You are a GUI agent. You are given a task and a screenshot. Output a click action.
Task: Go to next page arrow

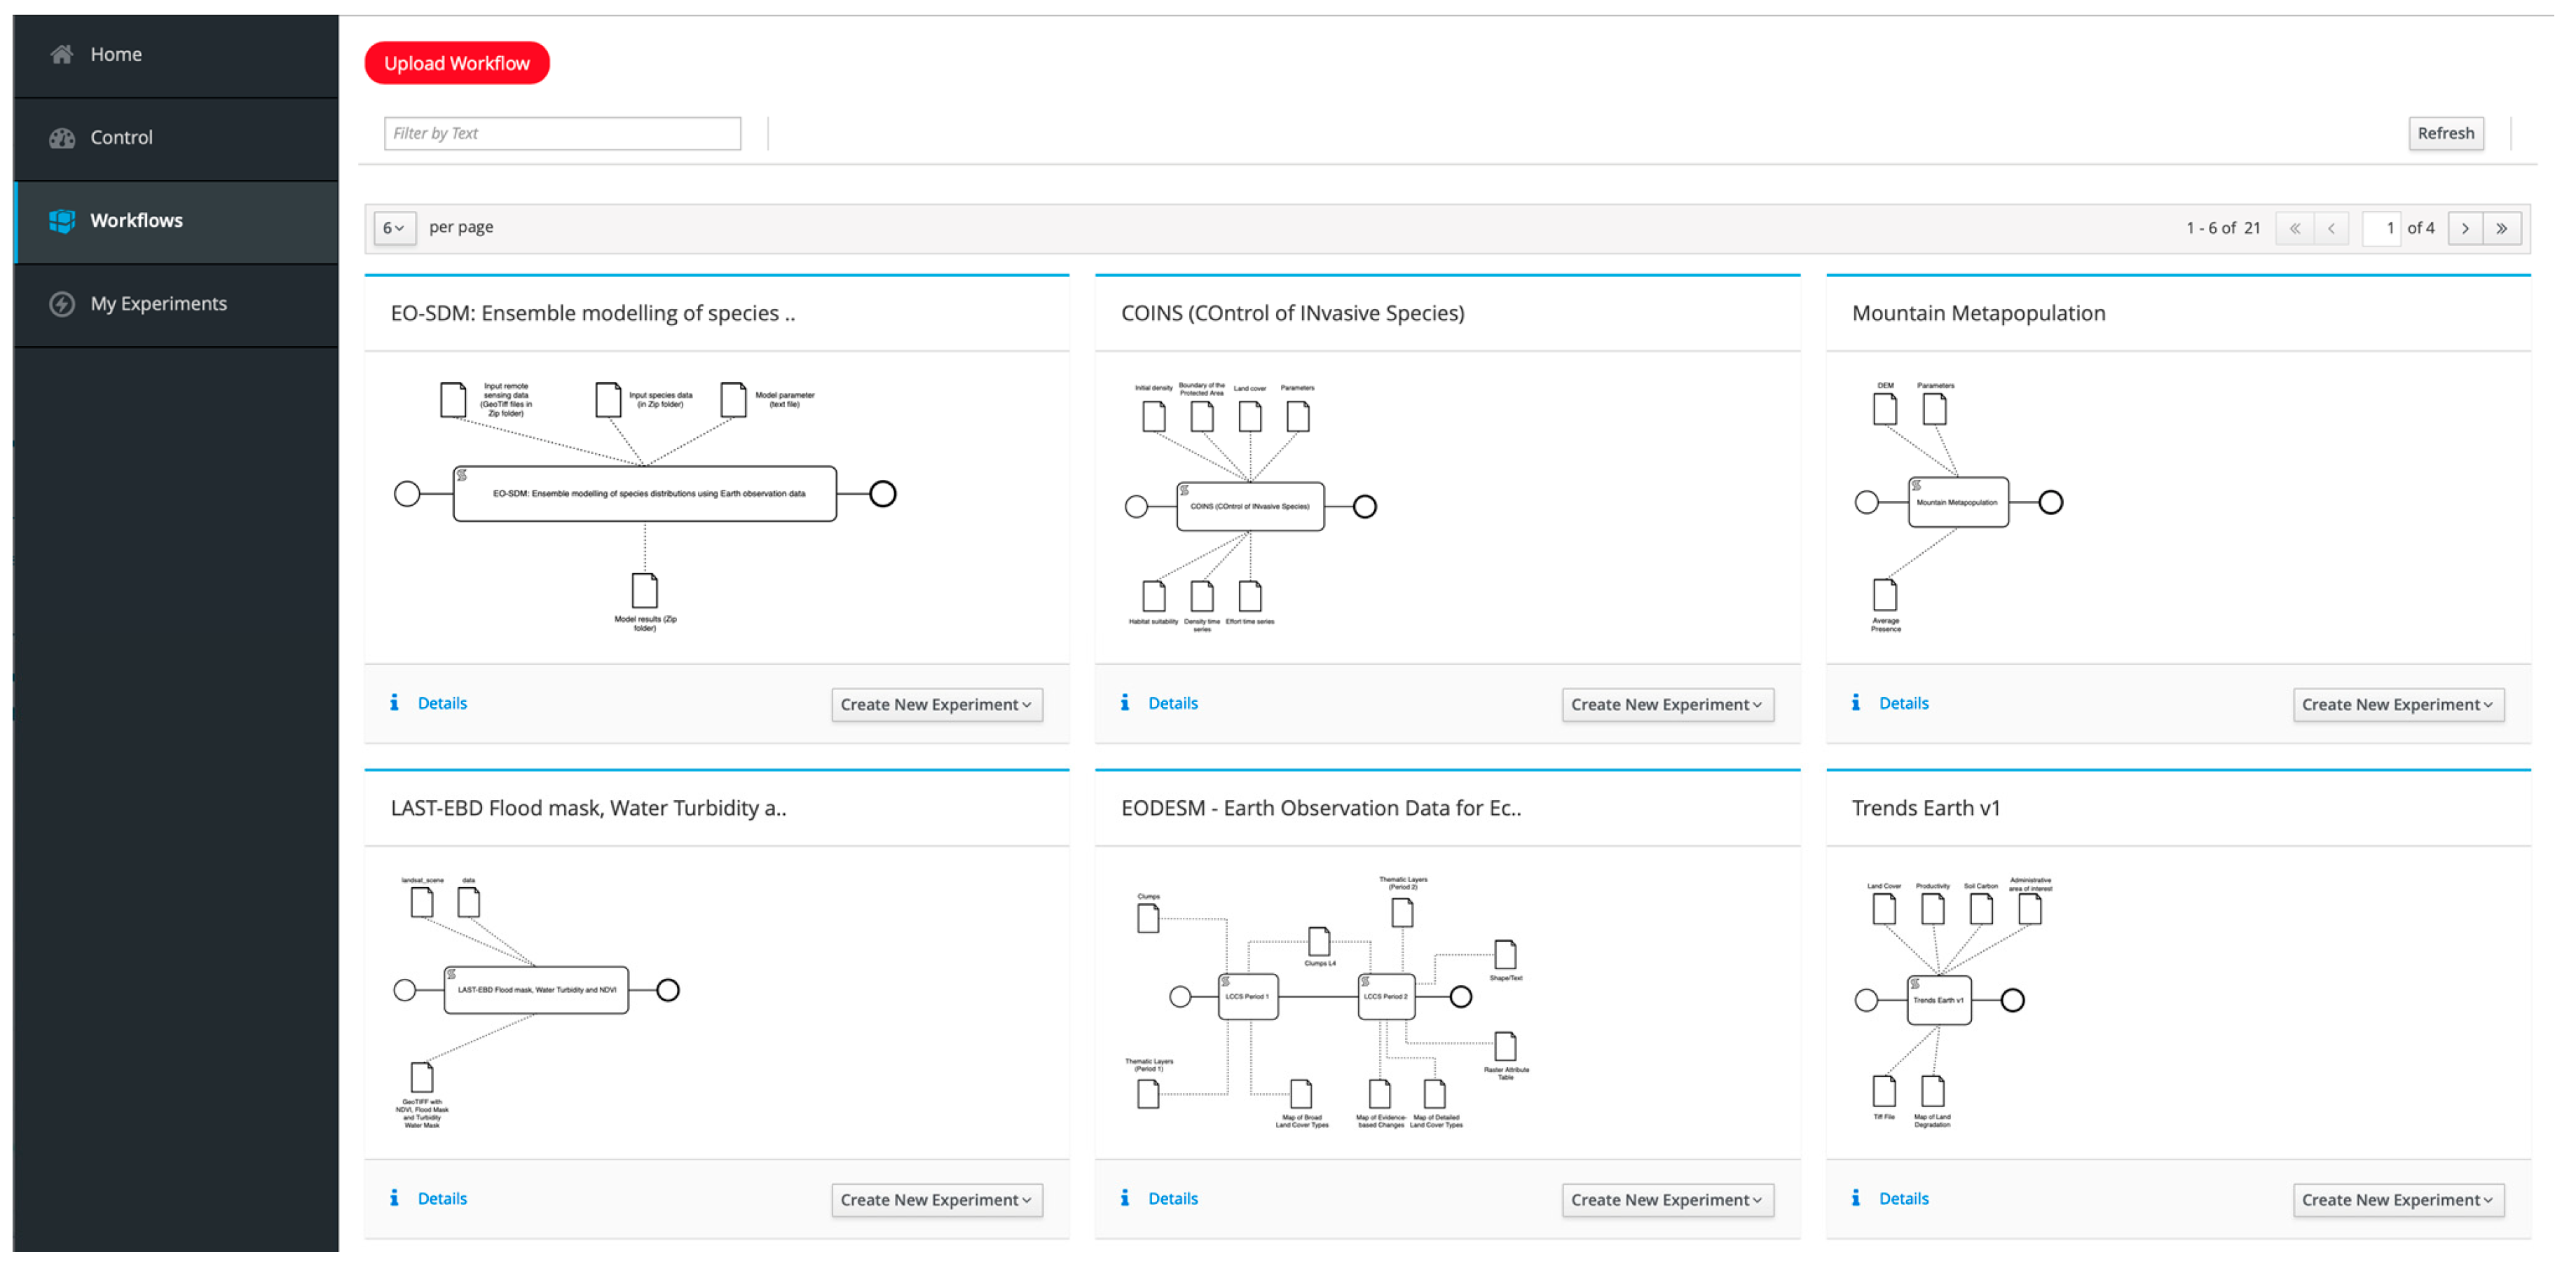[x=2465, y=228]
